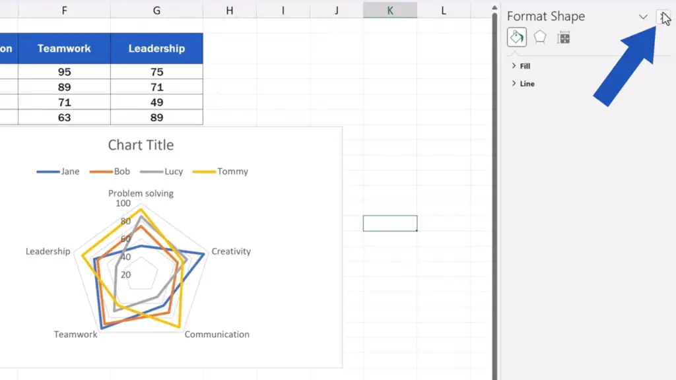Select Leadership cell with value 71
Screen dimensions: 676x380
156,87
